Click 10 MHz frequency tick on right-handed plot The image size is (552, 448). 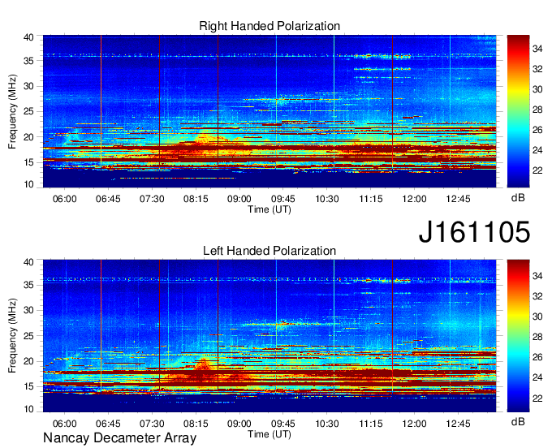coord(28,184)
